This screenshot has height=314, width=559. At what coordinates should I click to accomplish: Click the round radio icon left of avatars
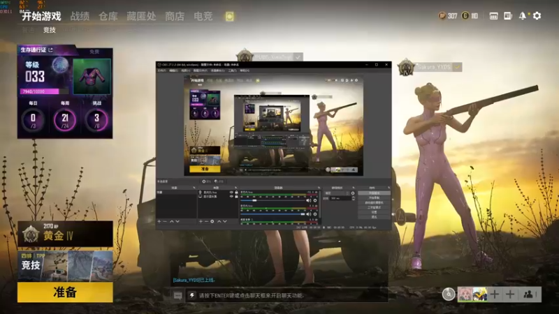(x=449, y=294)
